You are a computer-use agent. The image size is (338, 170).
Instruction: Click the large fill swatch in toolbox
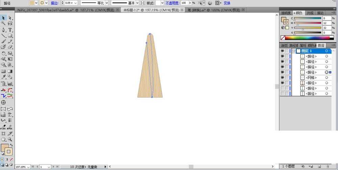point(5,148)
